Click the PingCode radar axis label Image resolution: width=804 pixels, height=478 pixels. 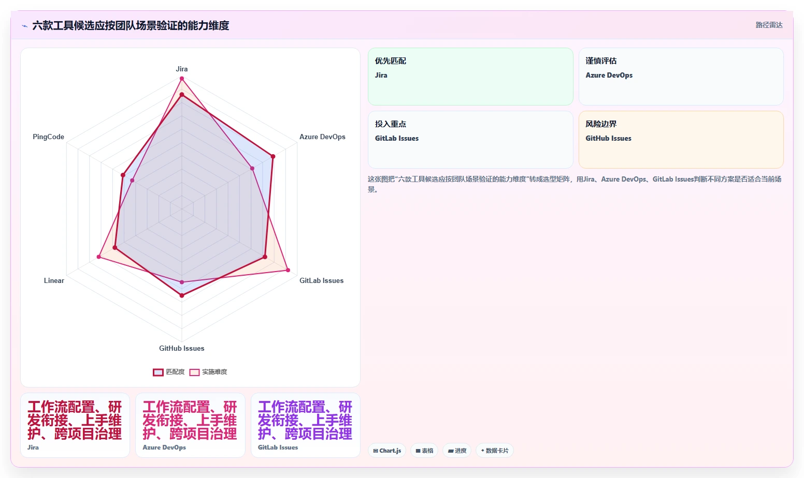[48, 137]
